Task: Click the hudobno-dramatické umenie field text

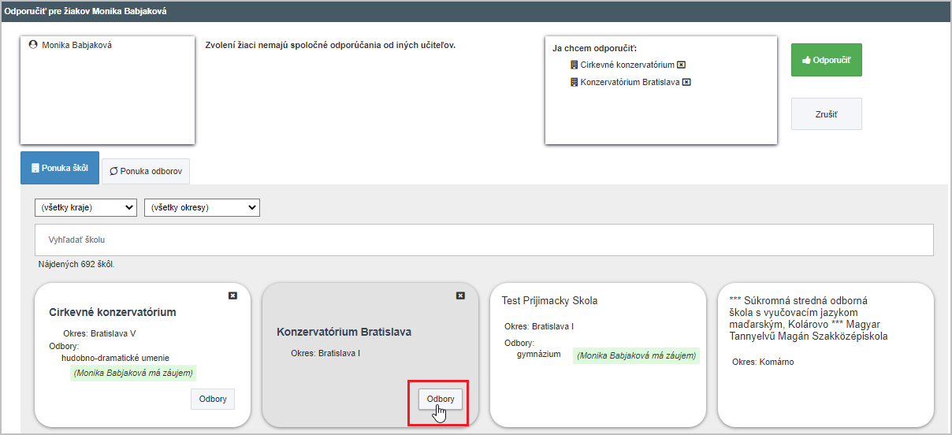Action: coord(115,358)
